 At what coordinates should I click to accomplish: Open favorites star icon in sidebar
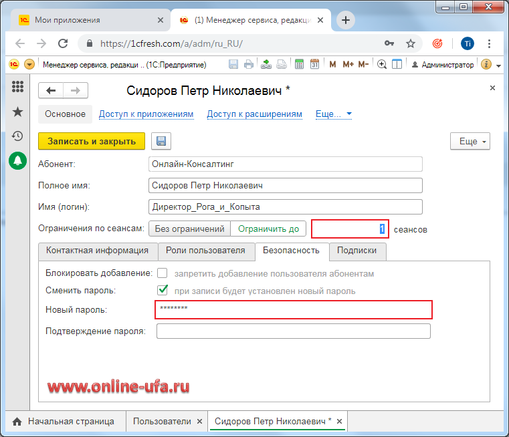17,112
